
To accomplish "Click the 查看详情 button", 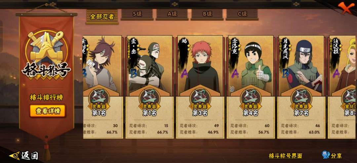I will tap(48, 111).
